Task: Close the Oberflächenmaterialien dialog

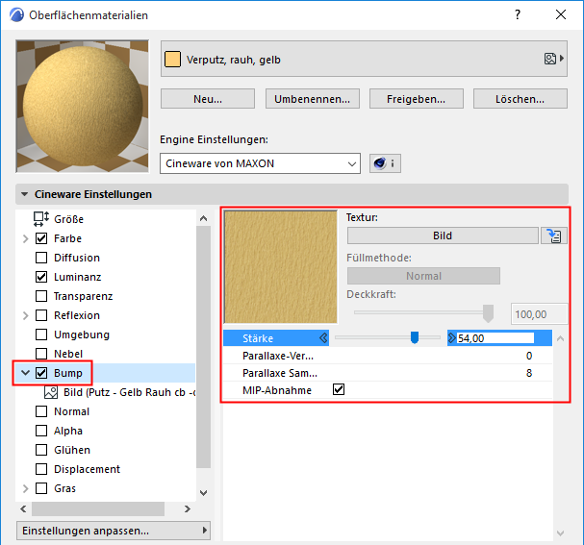Action: (561, 14)
